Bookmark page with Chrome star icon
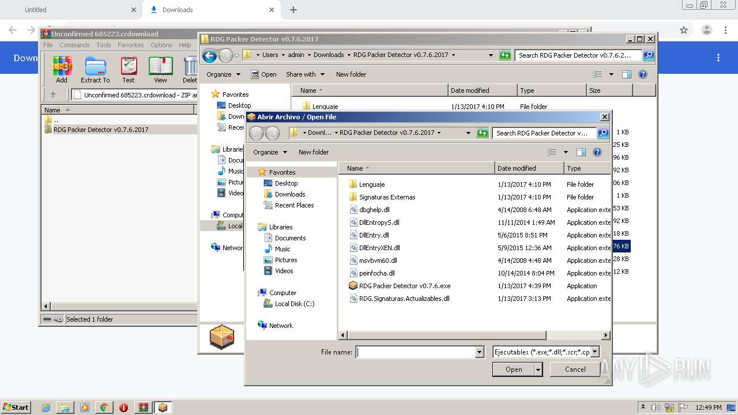The image size is (738, 415). [x=684, y=30]
